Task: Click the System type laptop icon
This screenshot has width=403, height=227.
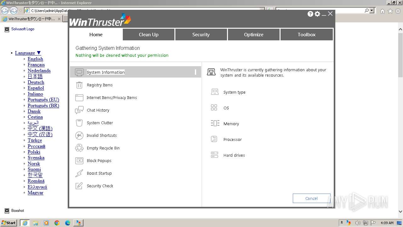Action: coord(214,92)
